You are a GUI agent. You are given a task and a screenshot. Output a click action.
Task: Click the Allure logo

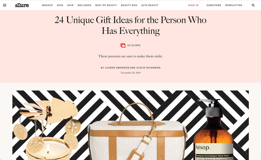click(x=22, y=5)
